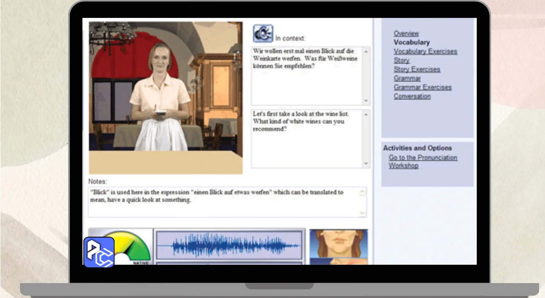The image size is (545, 298).
Task: Go to the Pronunciation Workshop
Action: [422, 161]
